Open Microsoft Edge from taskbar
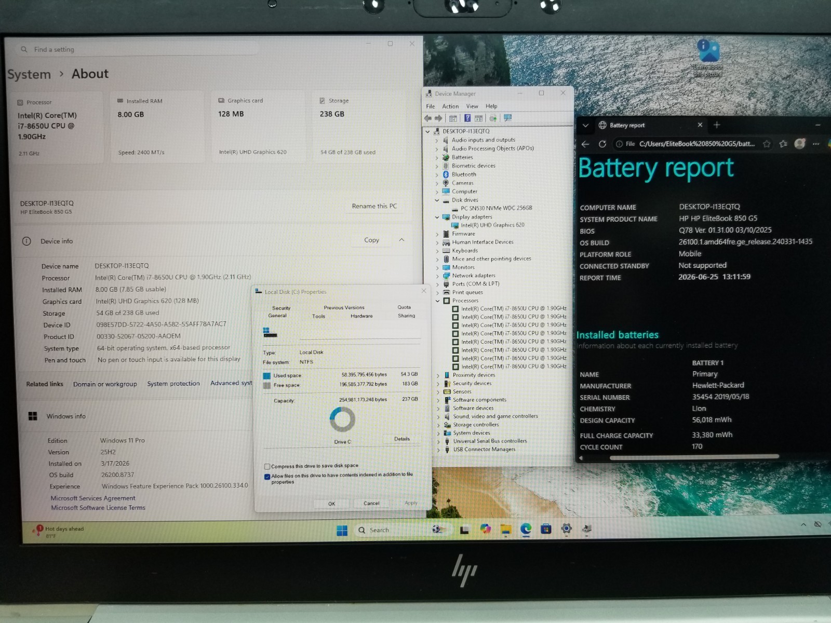 click(526, 529)
